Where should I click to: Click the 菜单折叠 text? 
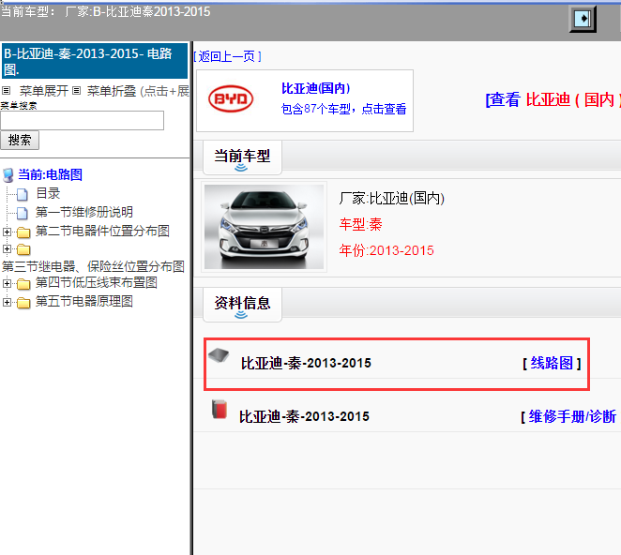point(112,91)
